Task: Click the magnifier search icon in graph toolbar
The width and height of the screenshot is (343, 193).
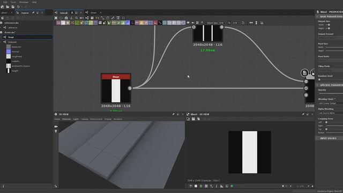Action: [76, 18]
